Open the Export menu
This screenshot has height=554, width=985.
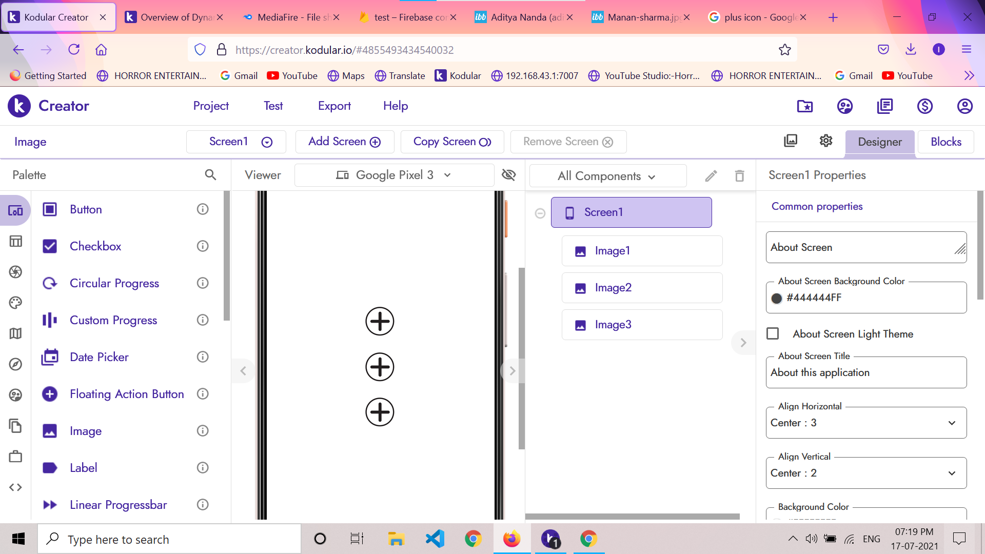pos(334,106)
